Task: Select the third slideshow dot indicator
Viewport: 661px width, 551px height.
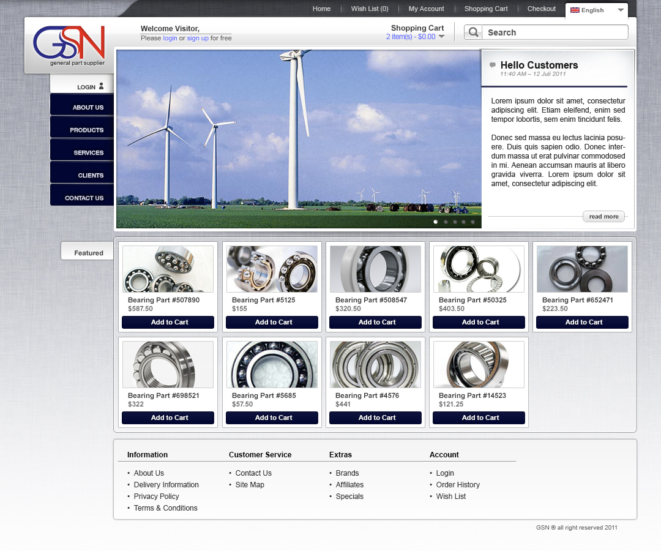Action: coord(454,222)
